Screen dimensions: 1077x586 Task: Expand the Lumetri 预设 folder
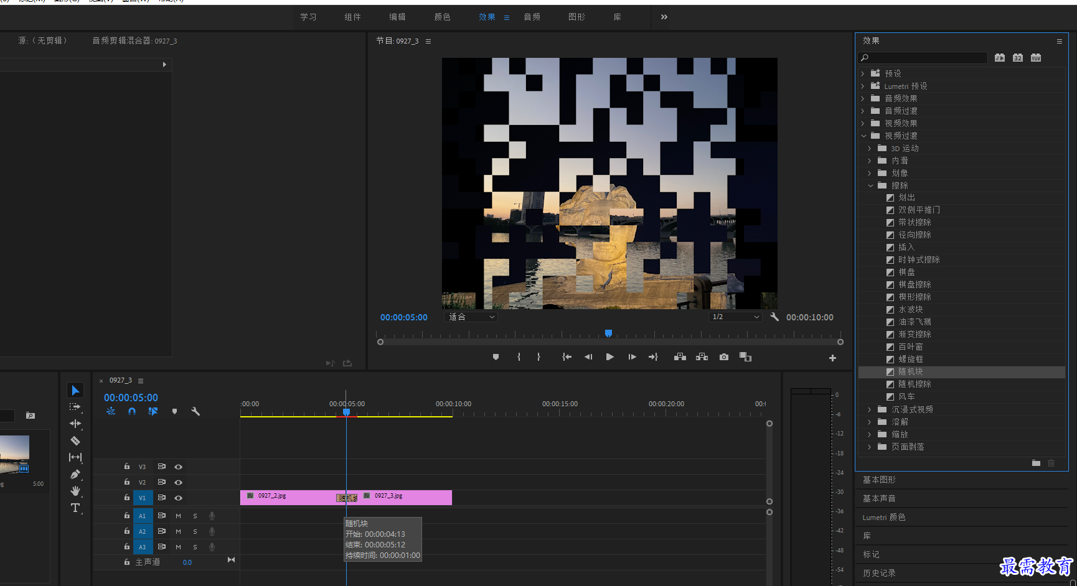(x=863, y=86)
